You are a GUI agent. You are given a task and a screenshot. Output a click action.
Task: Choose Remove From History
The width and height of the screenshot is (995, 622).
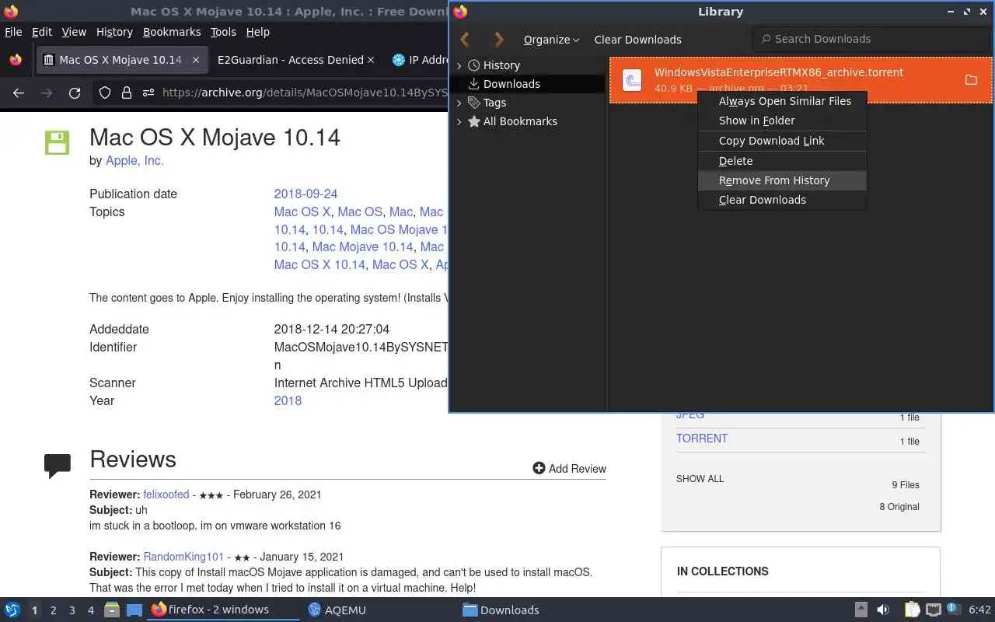(782, 180)
